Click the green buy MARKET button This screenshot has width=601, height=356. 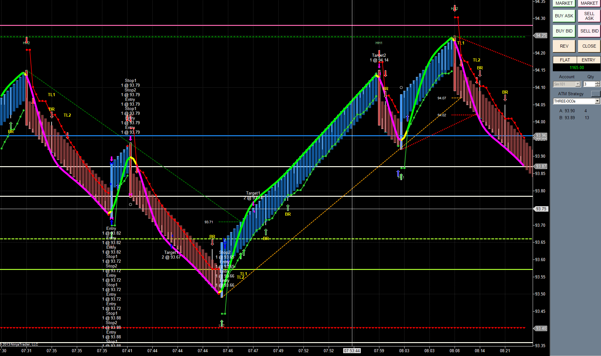tap(564, 3)
